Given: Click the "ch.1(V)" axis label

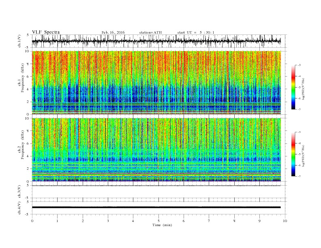Looking at the screenshot, I should [19, 41].
